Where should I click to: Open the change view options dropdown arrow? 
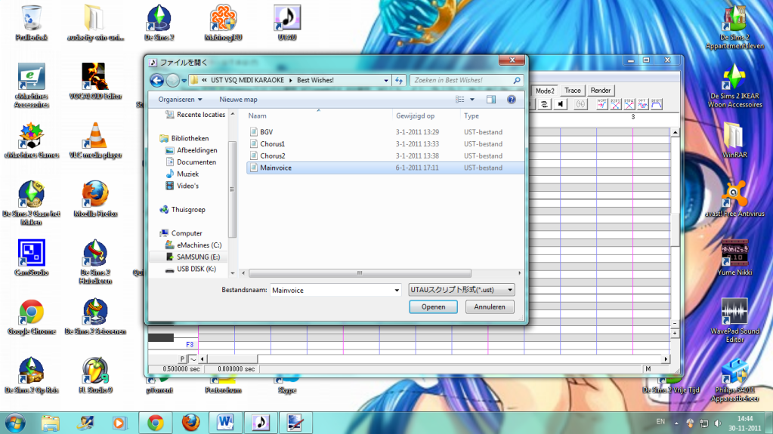coord(472,100)
